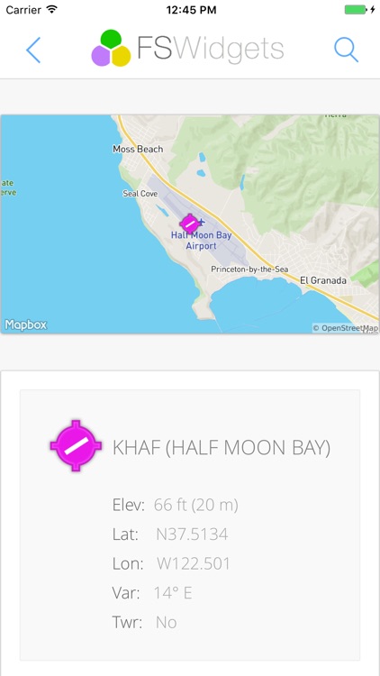This screenshot has height=676, width=380.
Task: Open the OpenStreetMap attribution link
Action: (346, 328)
